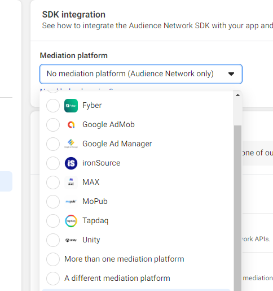The height and width of the screenshot is (291, 273).
Task: Select the MoPub radio button
Action: (53, 202)
